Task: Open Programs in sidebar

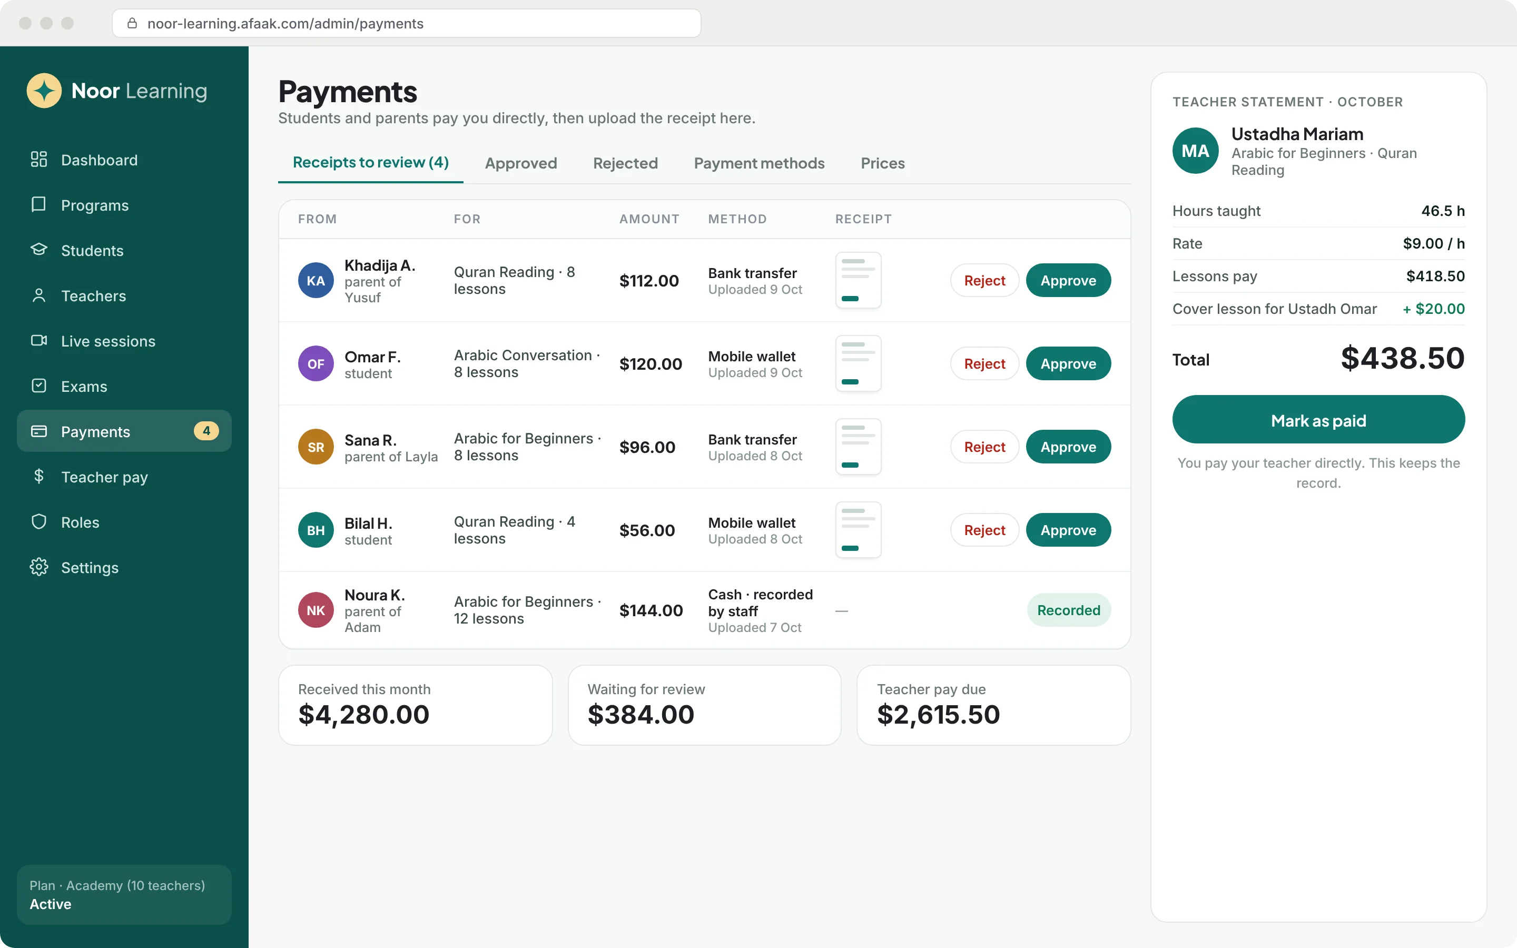Action: [x=124, y=205]
